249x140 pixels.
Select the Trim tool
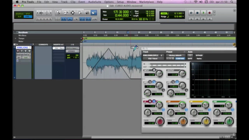(66, 13)
